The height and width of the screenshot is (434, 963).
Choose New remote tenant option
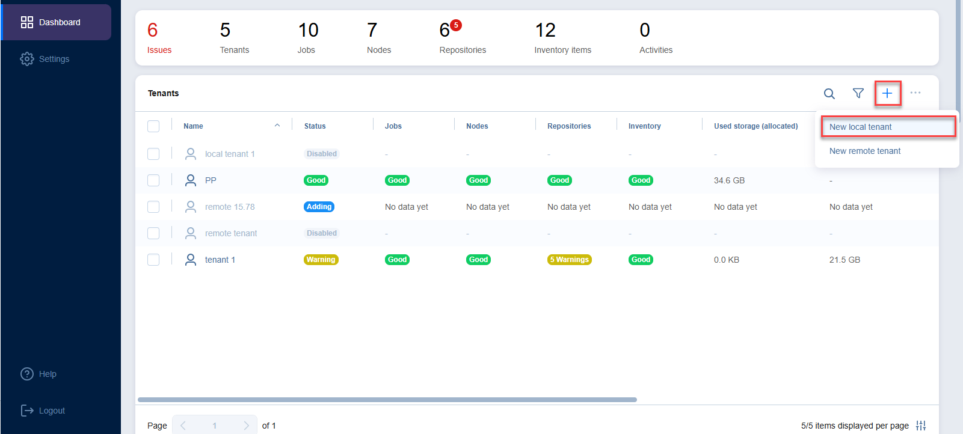[x=865, y=151]
